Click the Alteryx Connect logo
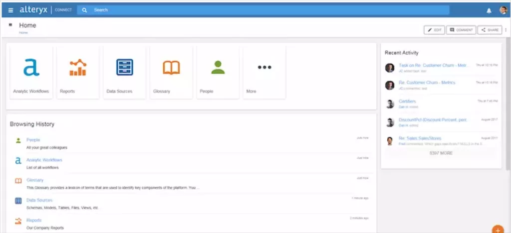Viewport: 511px width, 233px height. 45,10
